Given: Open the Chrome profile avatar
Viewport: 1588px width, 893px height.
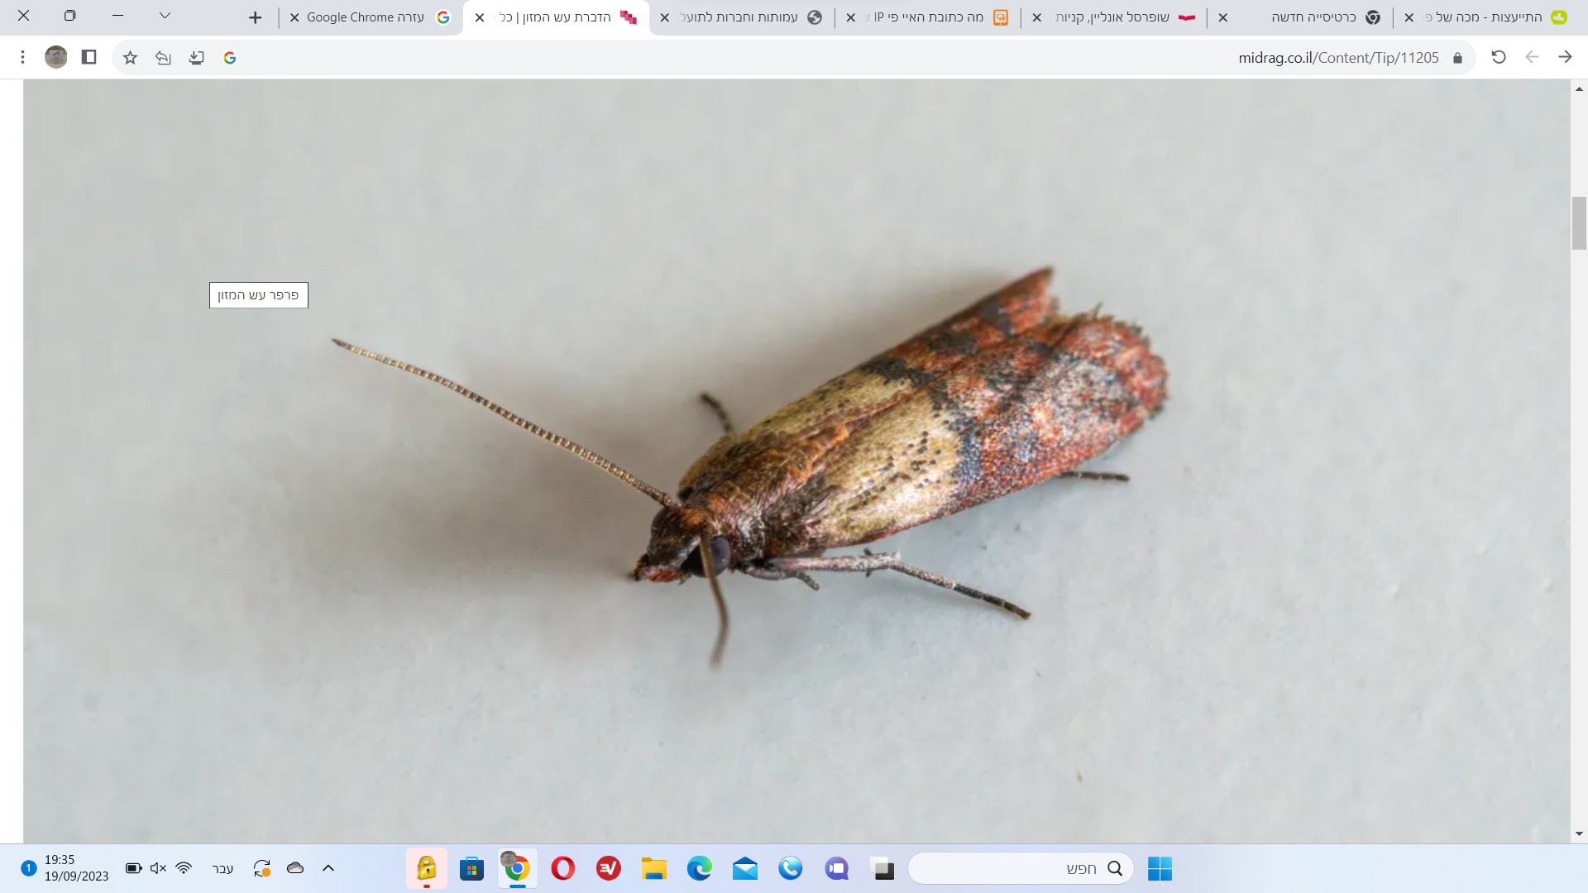Looking at the screenshot, I should pyautogui.click(x=56, y=57).
